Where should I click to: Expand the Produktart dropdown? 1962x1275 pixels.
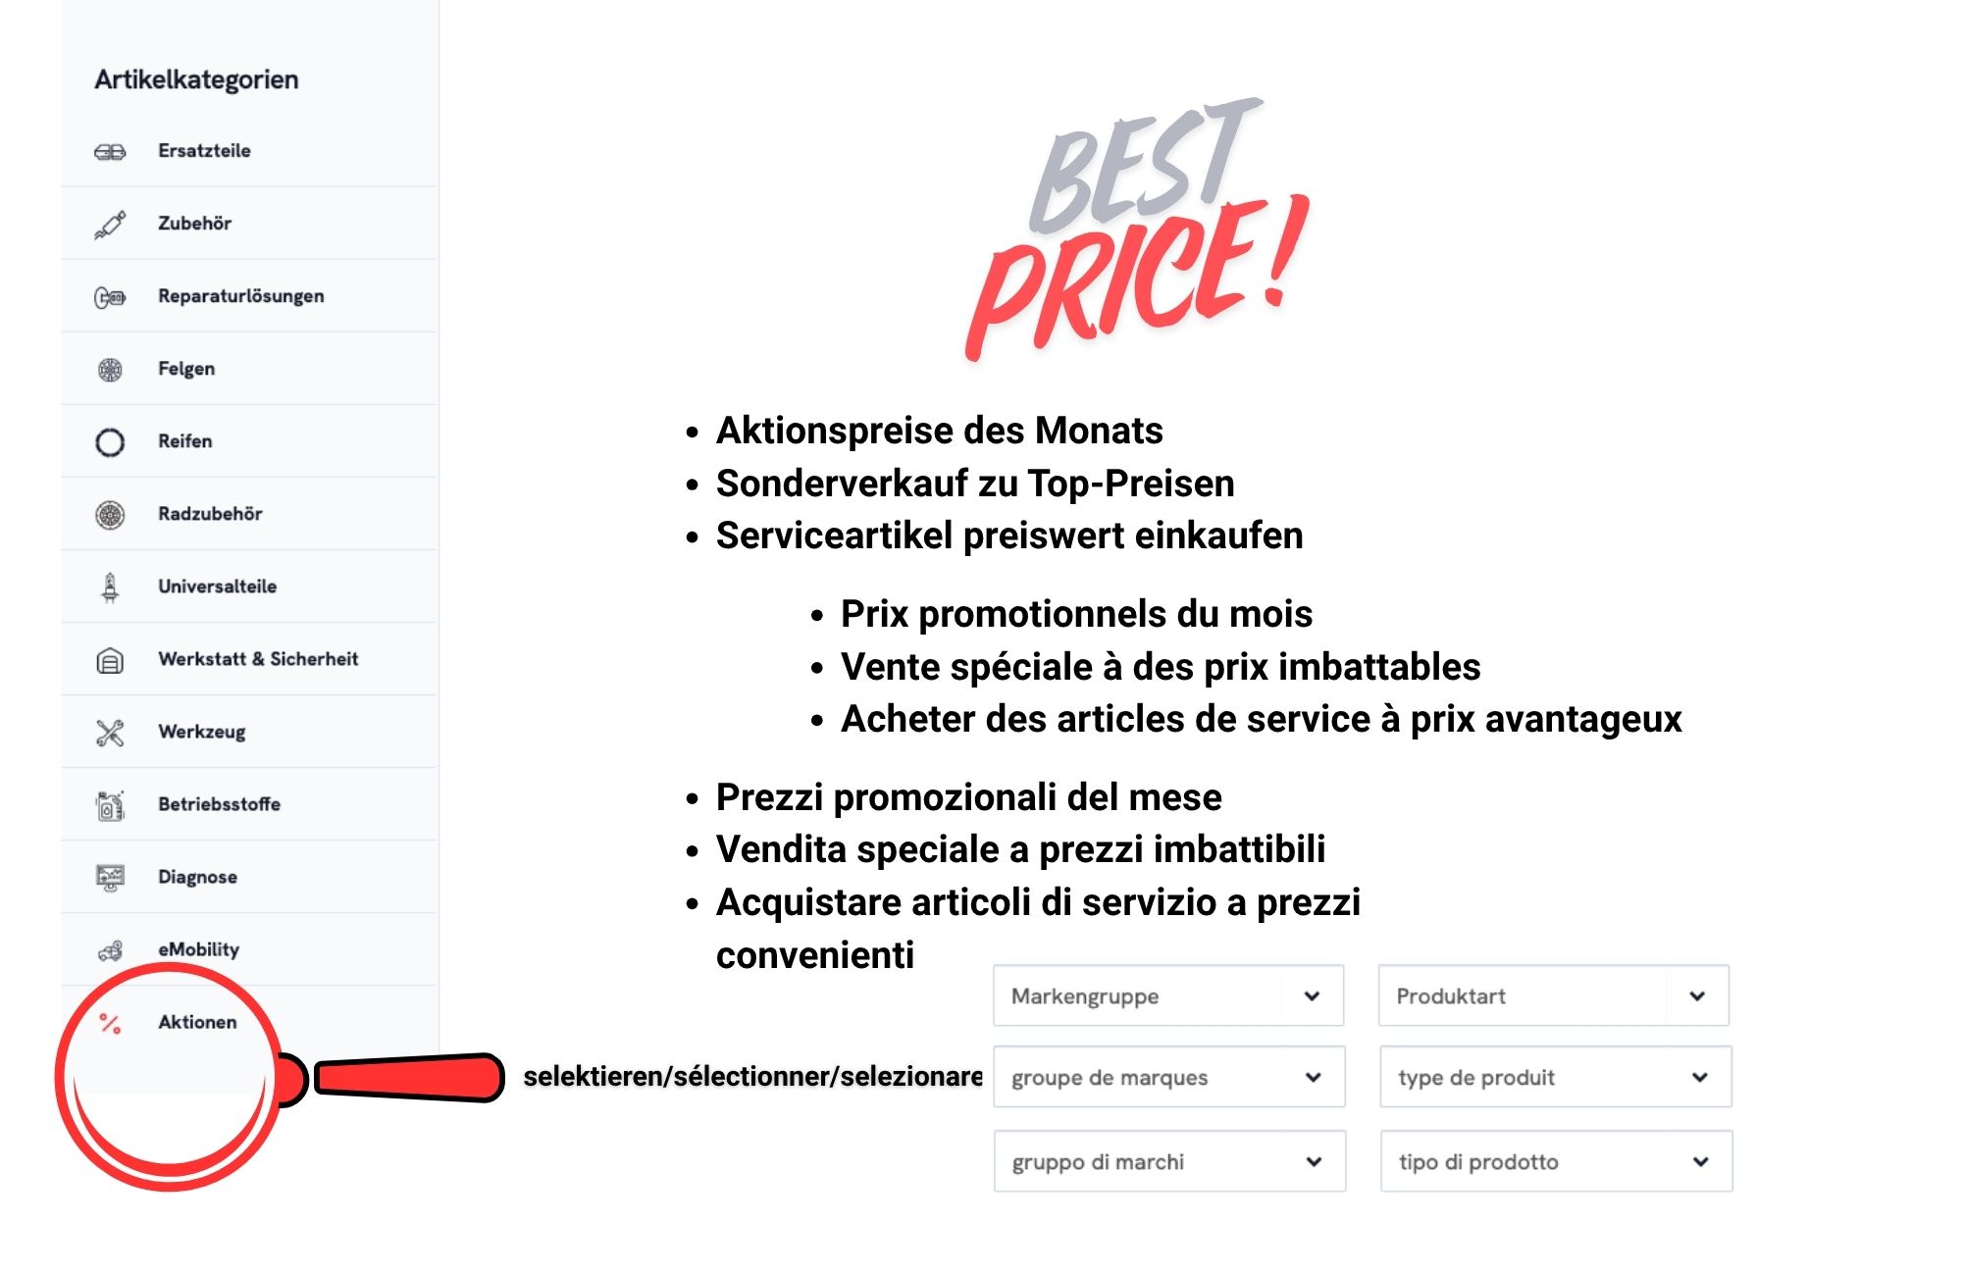pyautogui.click(x=1553, y=996)
